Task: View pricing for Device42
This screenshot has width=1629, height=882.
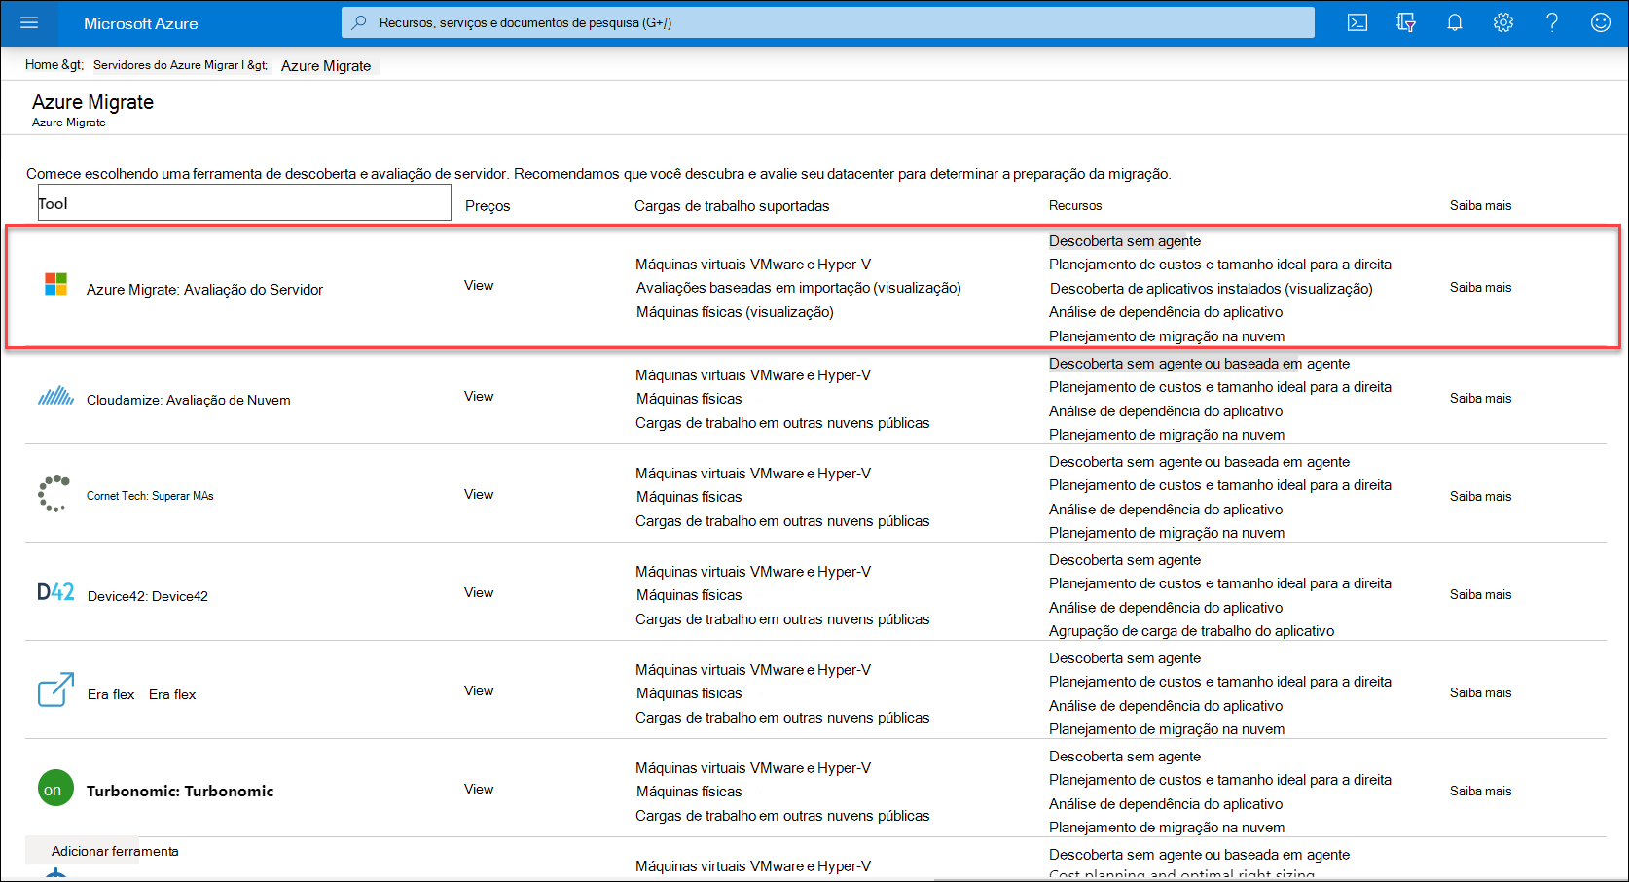Action: [x=479, y=592]
